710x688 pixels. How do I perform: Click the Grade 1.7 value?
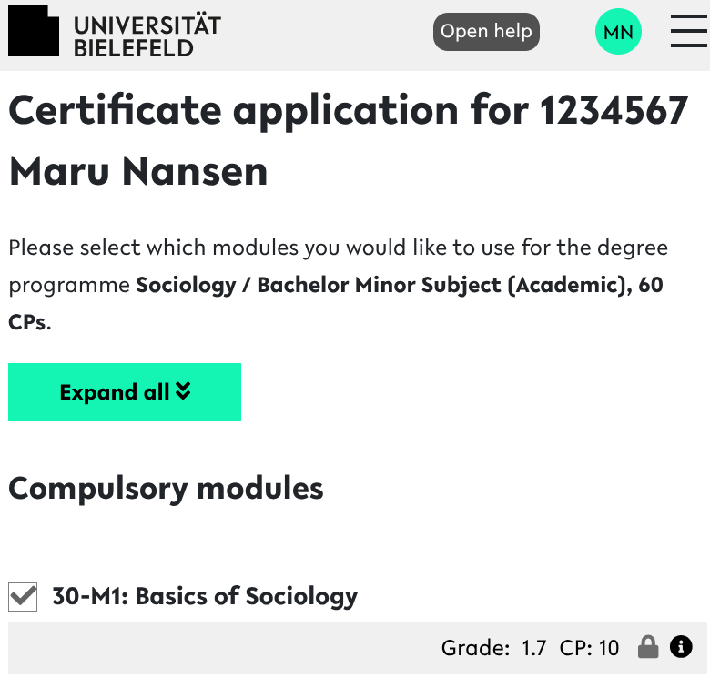click(x=534, y=648)
